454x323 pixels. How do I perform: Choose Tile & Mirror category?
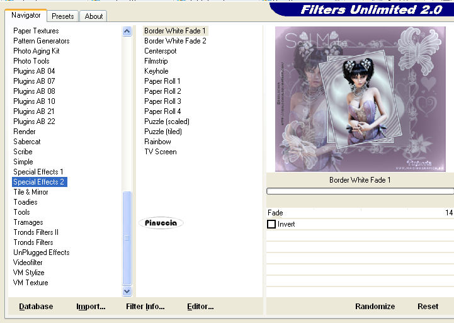tap(31, 192)
